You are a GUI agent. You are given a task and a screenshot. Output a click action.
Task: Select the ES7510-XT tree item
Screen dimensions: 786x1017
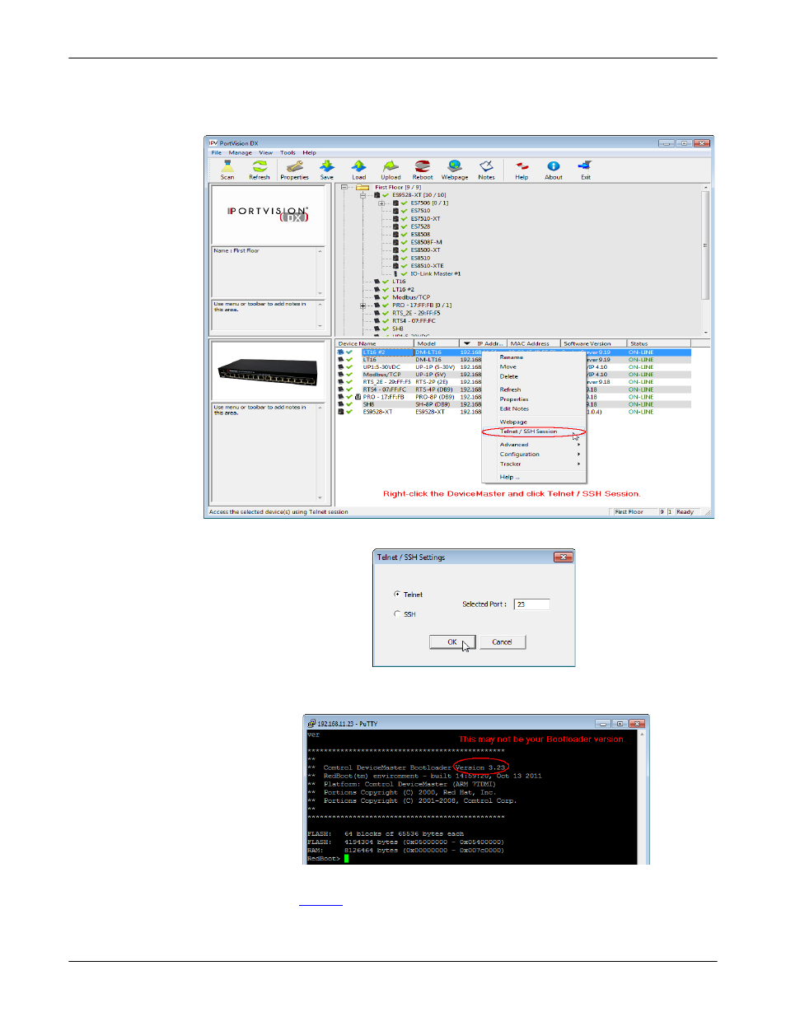[425, 218]
